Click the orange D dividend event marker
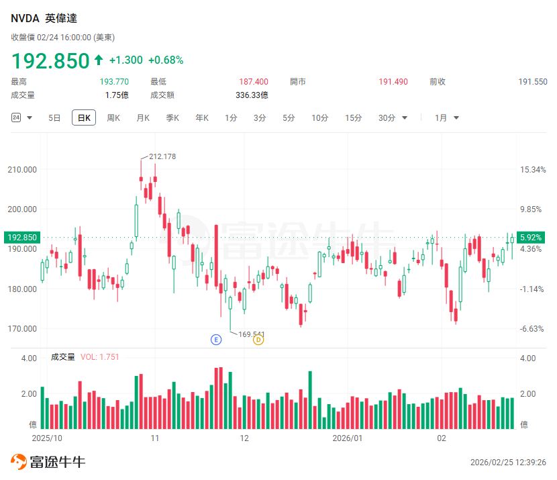 click(x=258, y=340)
